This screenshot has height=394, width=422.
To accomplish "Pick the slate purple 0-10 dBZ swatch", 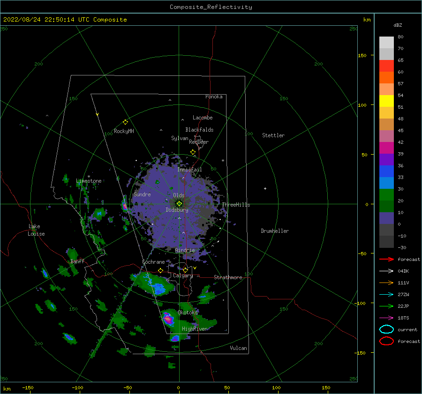I will (x=386, y=218).
